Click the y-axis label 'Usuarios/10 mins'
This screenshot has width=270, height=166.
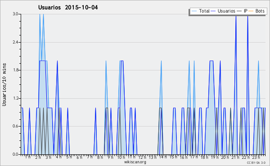(4, 84)
